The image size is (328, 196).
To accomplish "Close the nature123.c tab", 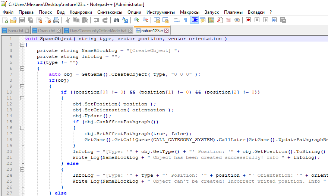I will click(x=167, y=30).
